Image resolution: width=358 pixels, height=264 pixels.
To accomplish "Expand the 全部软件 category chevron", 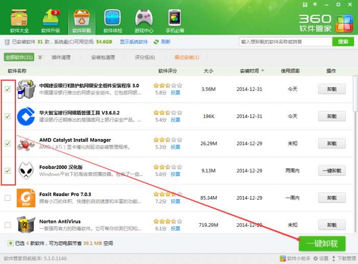I will (x=40, y=57).
